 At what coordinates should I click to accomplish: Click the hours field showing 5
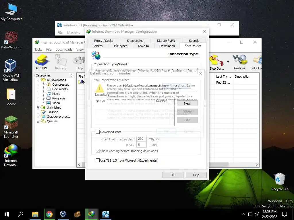141,145
